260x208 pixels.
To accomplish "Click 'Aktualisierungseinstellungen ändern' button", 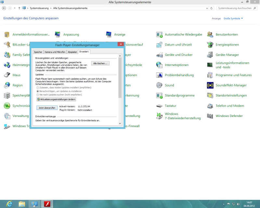I will click(x=56, y=99).
